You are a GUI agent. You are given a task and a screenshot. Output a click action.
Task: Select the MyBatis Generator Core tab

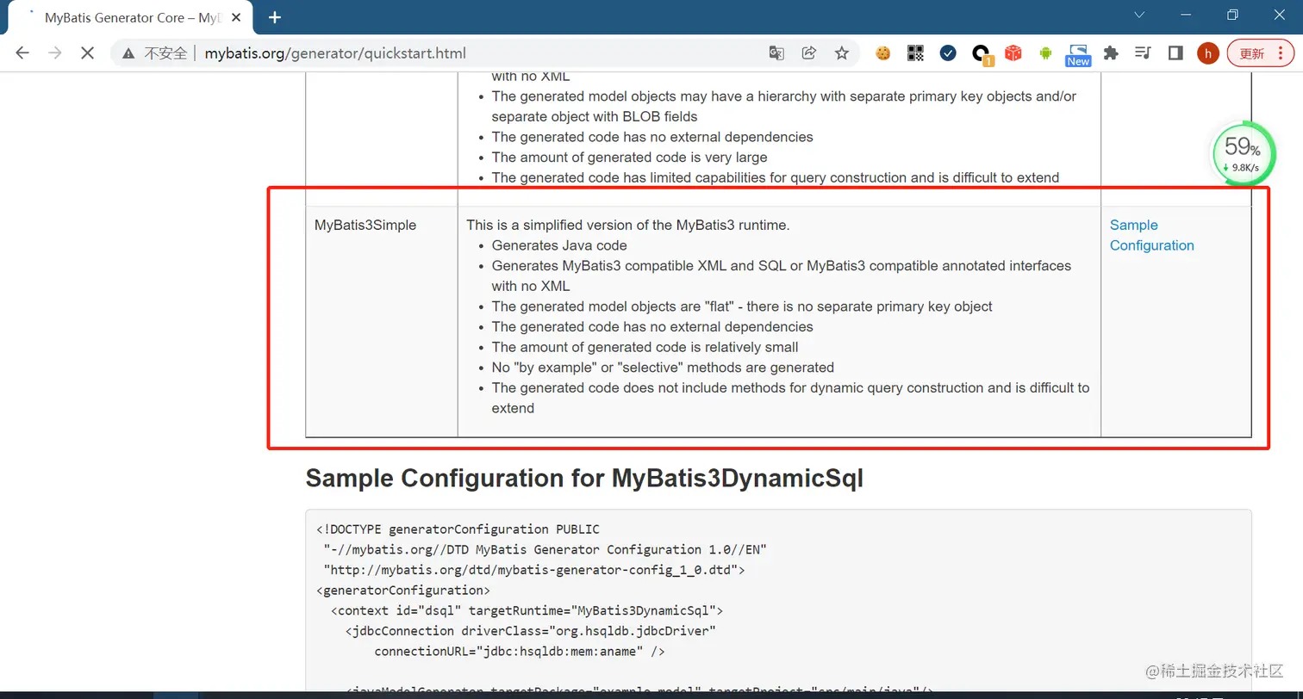(x=131, y=18)
